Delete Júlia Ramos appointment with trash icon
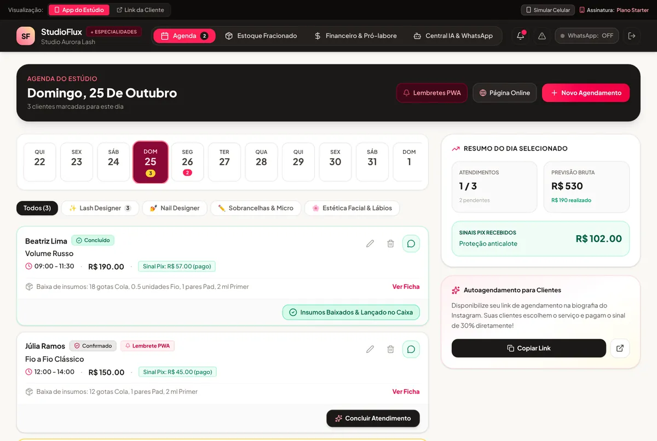This screenshot has height=441, width=657. (x=390, y=349)
